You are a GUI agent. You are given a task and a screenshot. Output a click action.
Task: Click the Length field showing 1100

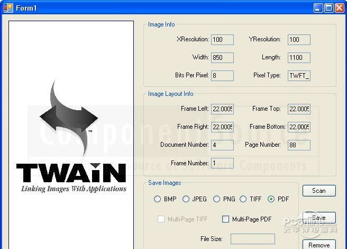coord(299,58)
